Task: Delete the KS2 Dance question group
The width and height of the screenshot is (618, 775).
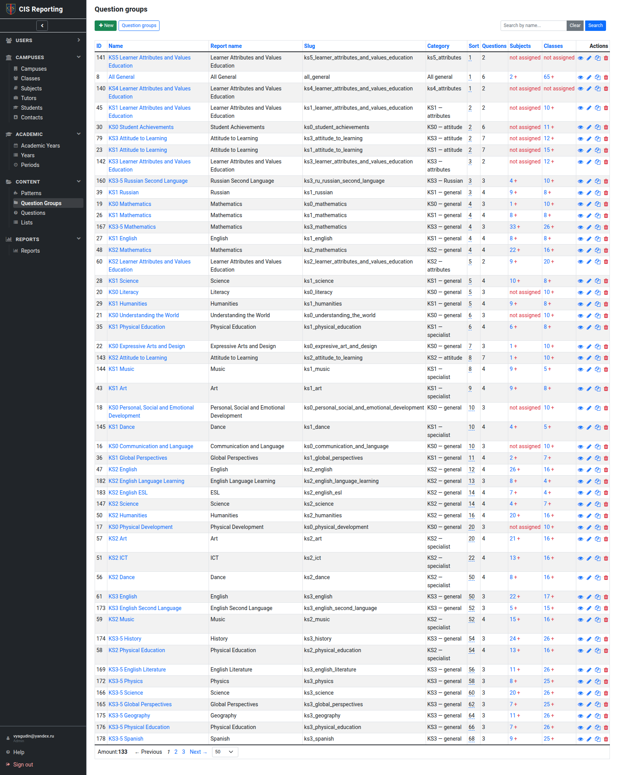Action: 606,577
